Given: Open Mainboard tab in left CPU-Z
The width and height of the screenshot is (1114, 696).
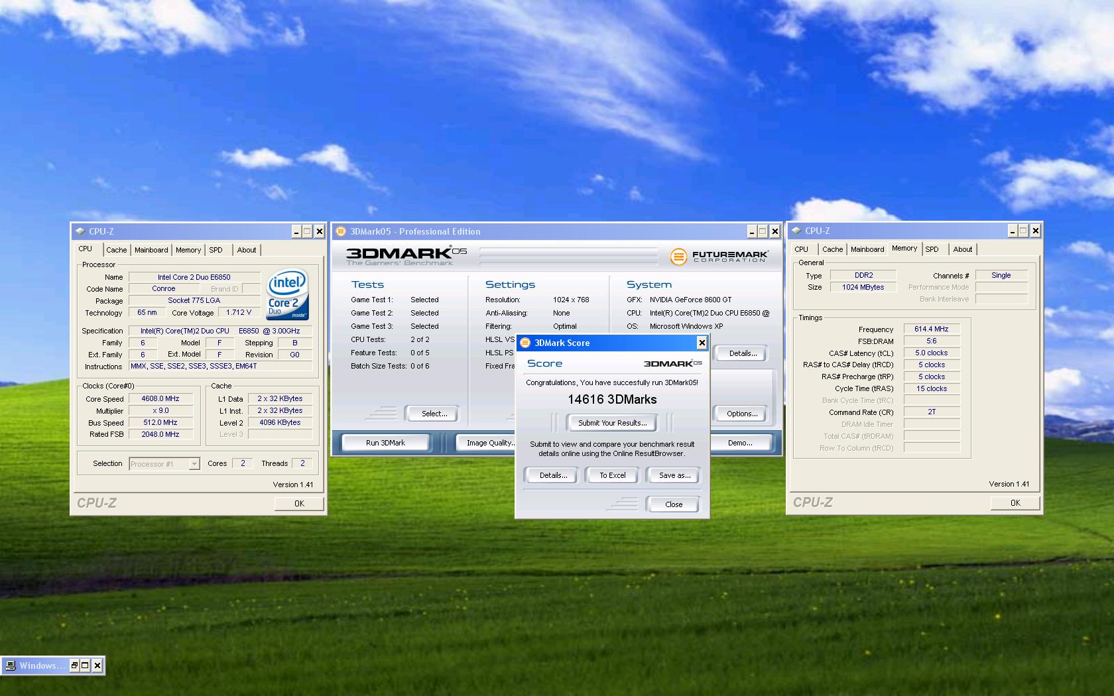Looking at the screenshot, I should click(x=151, y=250).
